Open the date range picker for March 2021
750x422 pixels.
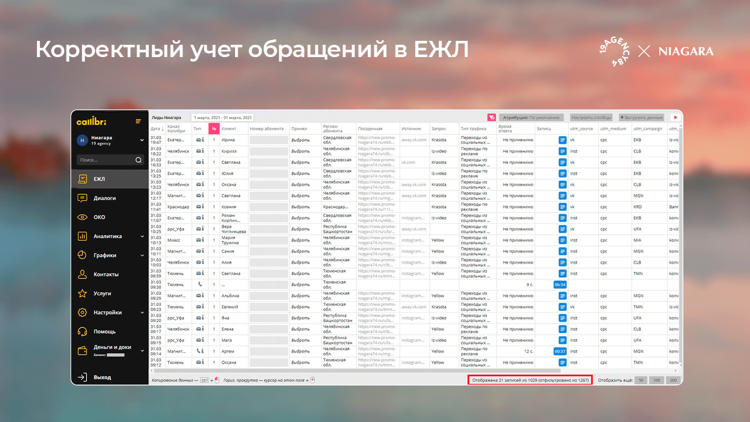pos(222,118)
